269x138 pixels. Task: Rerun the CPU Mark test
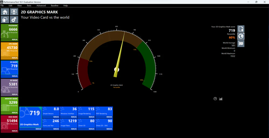15,58
